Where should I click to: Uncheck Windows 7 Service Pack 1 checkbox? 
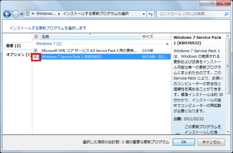pyautogui.click(x=36, y=57)
